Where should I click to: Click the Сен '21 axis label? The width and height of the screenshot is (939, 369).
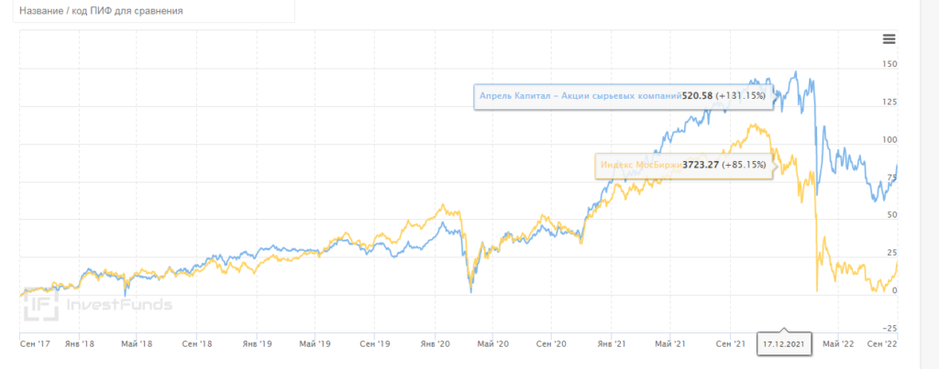click(731, 344)
